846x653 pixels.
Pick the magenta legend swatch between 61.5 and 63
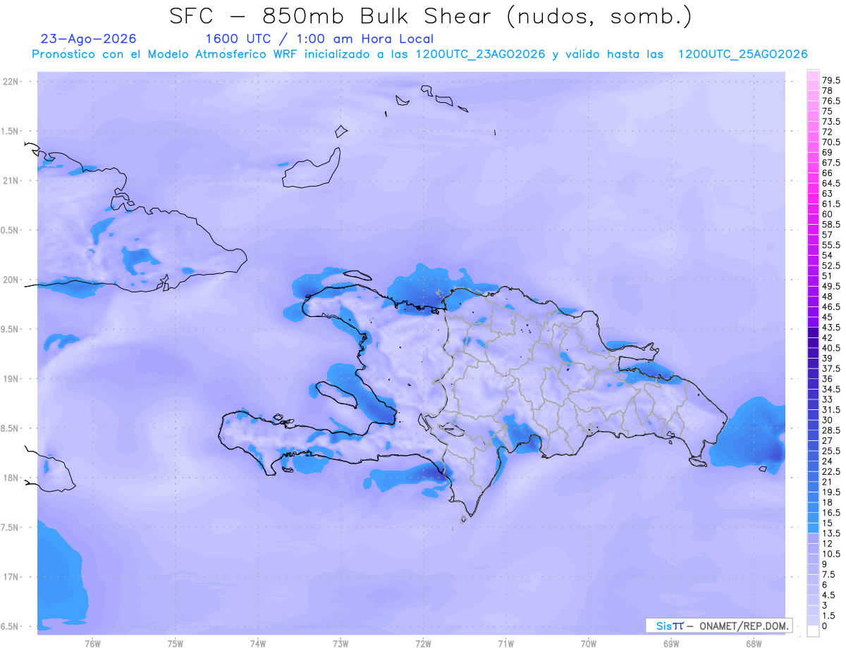coord(813,199)
